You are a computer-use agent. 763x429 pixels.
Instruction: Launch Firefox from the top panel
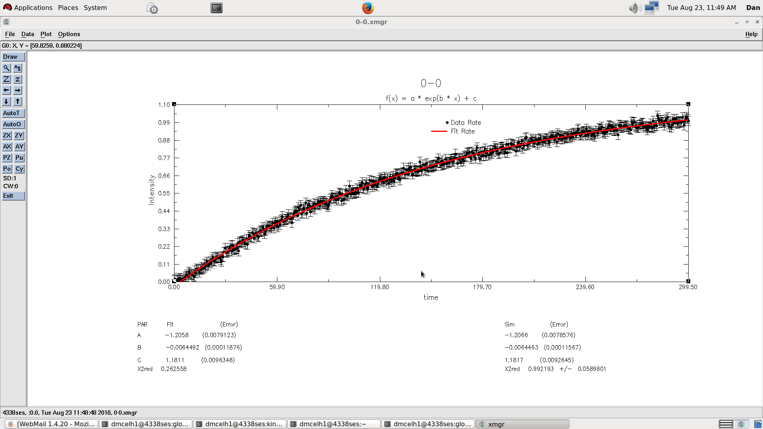point(368,8)
